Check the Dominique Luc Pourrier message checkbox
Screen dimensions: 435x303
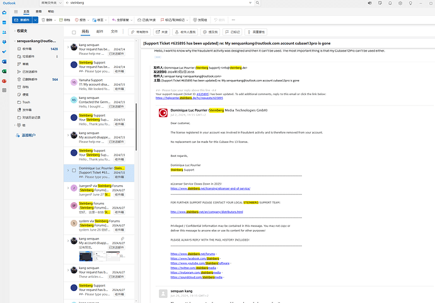coord(74,170)
